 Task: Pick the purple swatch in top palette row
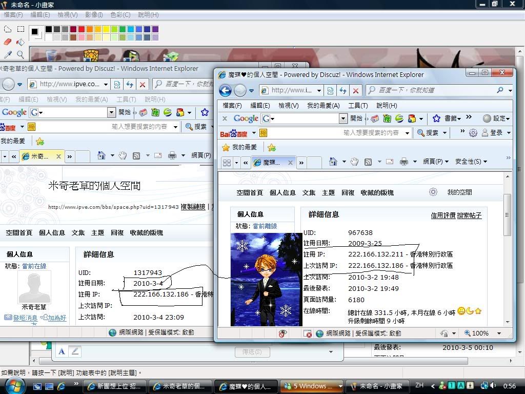coord(155,30)
